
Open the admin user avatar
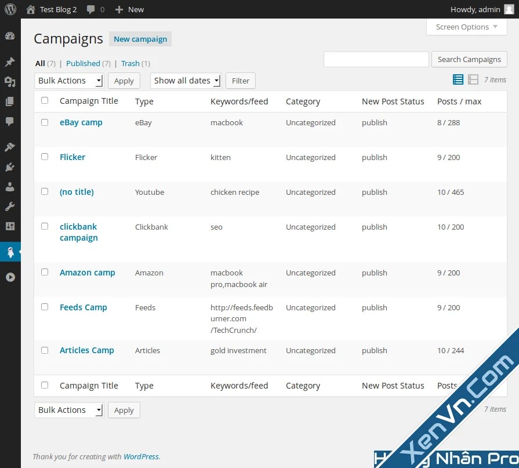point(509,9)
